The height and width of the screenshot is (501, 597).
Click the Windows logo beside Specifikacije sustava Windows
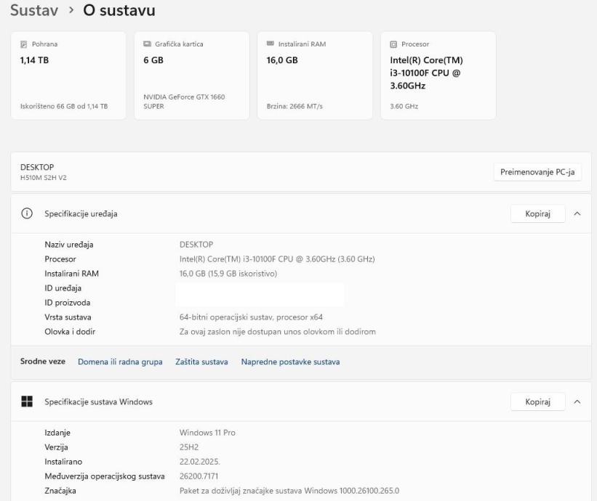pos(28,402)
